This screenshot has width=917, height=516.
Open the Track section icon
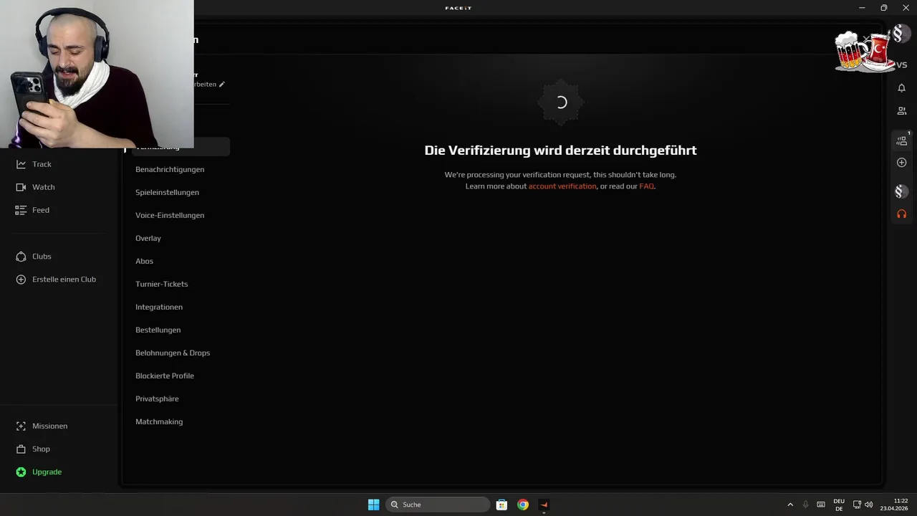(21, 164)
